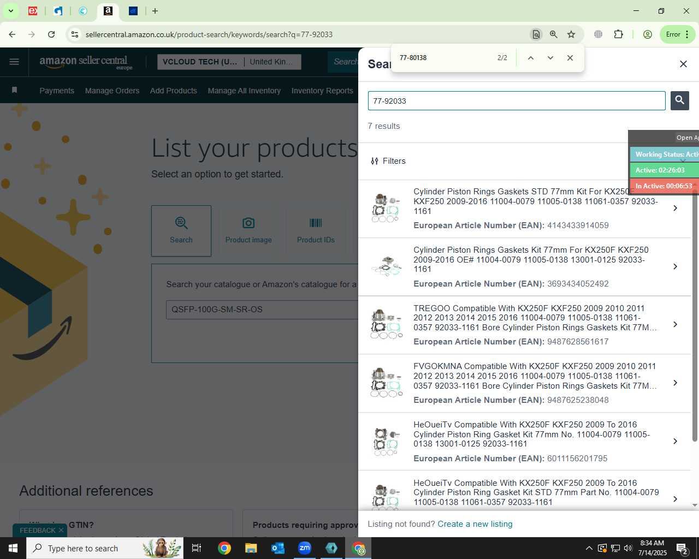Viewport: 699px width, 559px height.
Task: Open browser zoom magnifier icon
Action: pos(554,34)
